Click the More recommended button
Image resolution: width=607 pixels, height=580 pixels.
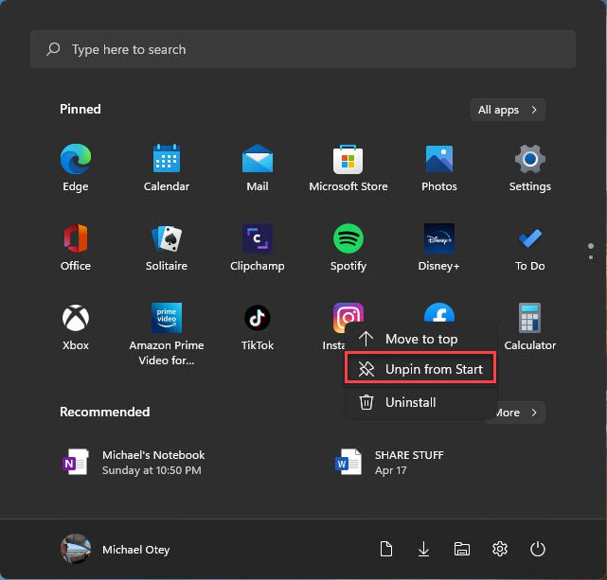tap(520, 413)
